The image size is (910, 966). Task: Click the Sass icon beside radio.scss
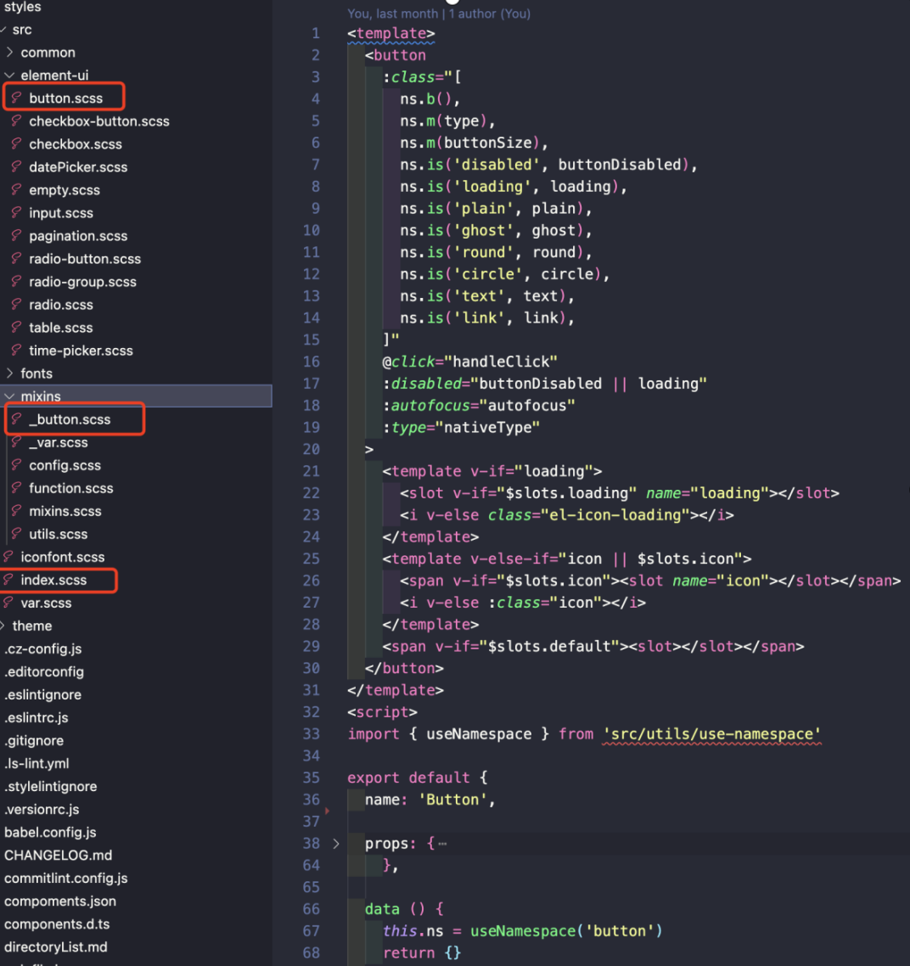click(17, 304)
